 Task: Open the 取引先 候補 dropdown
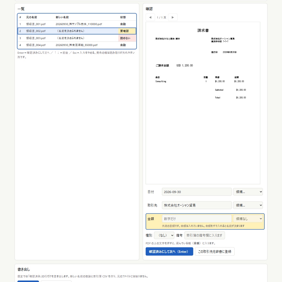pyautogui.click(x=248, y=205)
